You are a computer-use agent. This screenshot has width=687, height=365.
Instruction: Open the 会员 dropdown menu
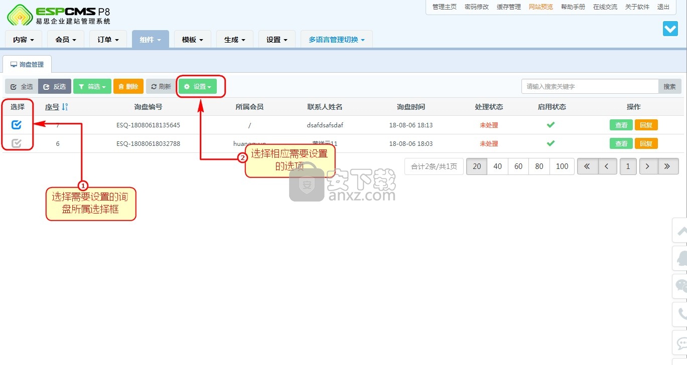(66, 40)
